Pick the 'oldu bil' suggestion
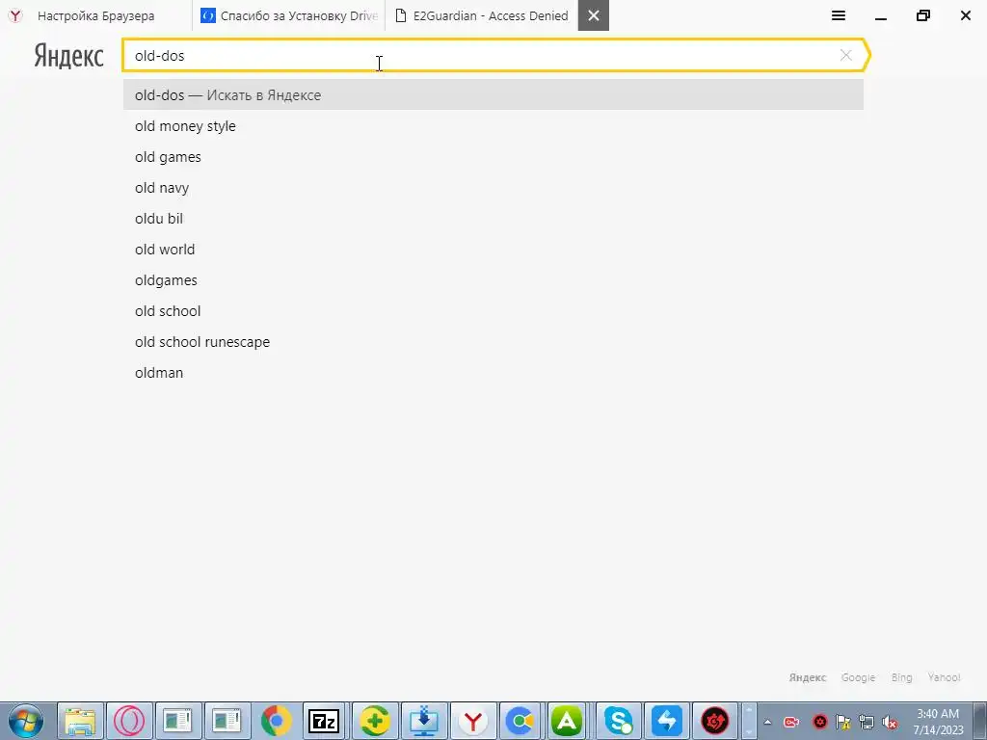The width and height of the screenshot is (987, 740). click(493, 219)
